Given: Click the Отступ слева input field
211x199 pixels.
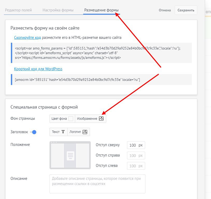Looking at the screenshot, I should (x=136, y=166).
